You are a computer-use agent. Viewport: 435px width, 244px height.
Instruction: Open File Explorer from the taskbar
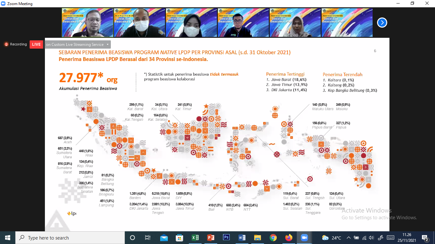coord(258,238)
